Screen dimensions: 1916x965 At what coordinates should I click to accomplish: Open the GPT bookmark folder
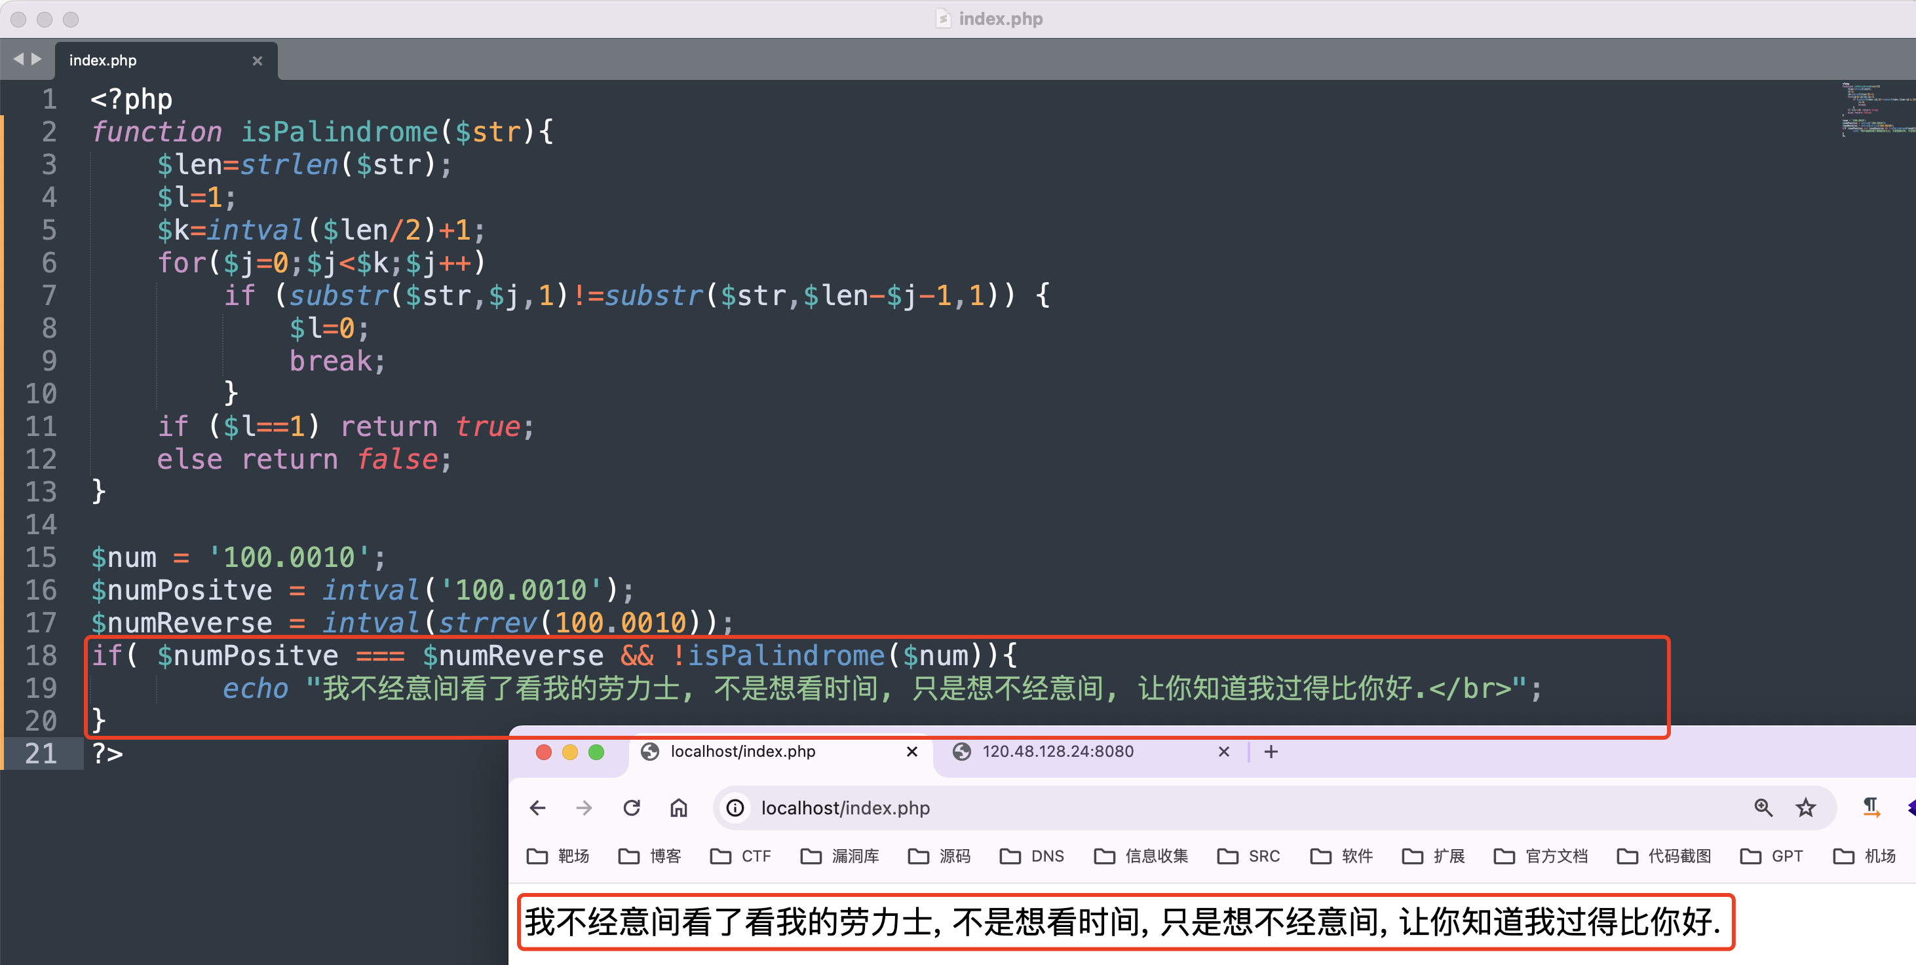1772,856
